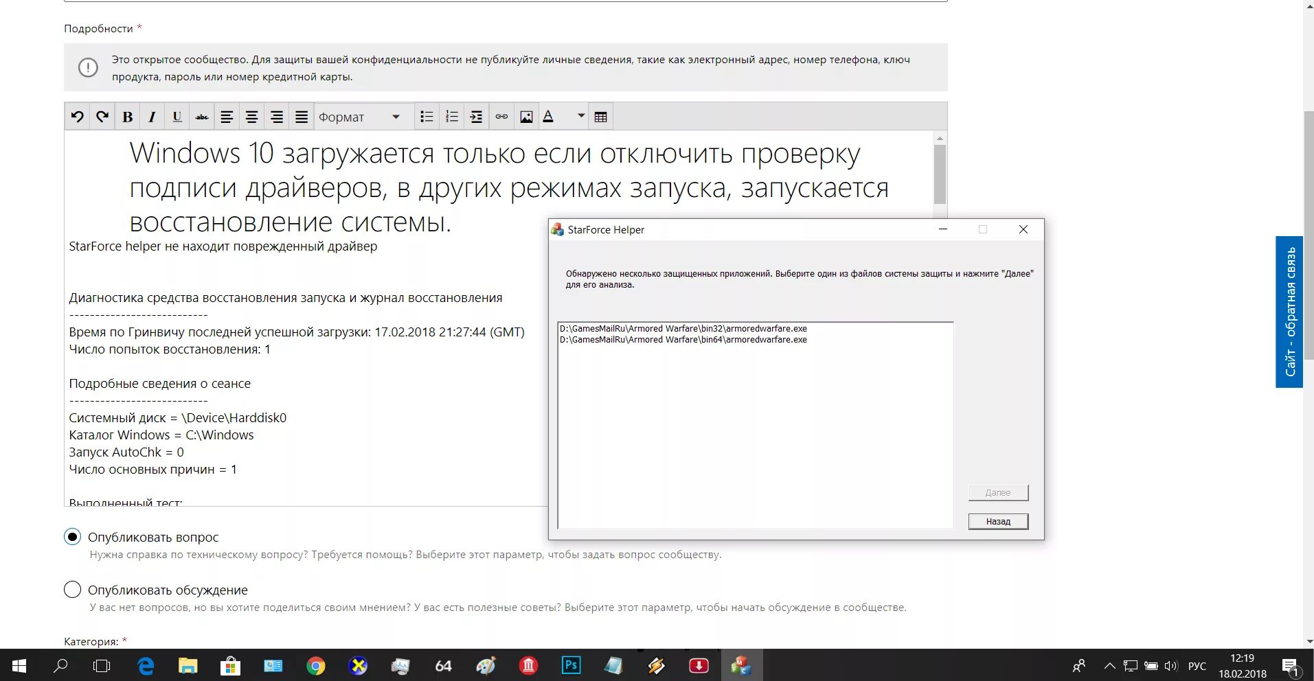
Task: Open the AIDA64 taskbar icon
Action: [x=443, y=665]
